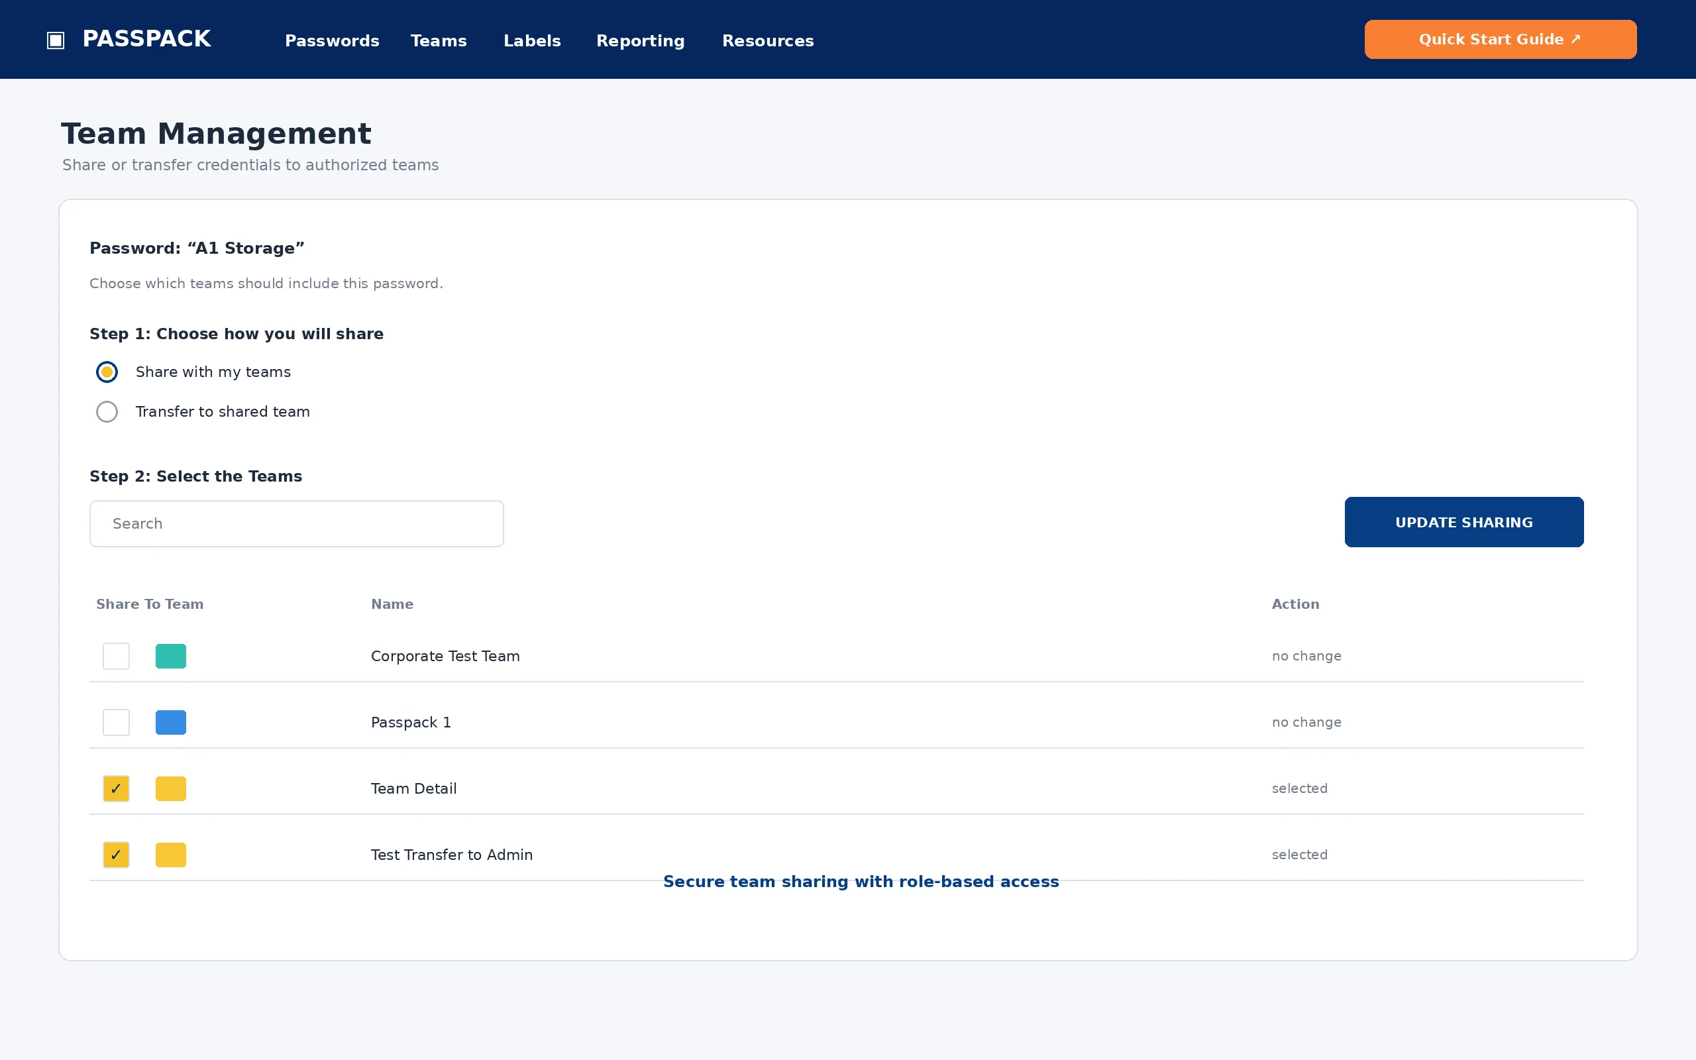The width and height of the screenshot is (1696, 1060).
Task: Click the PASSPACK brand name
Action: pyautogui.click(x=146, y=38)
